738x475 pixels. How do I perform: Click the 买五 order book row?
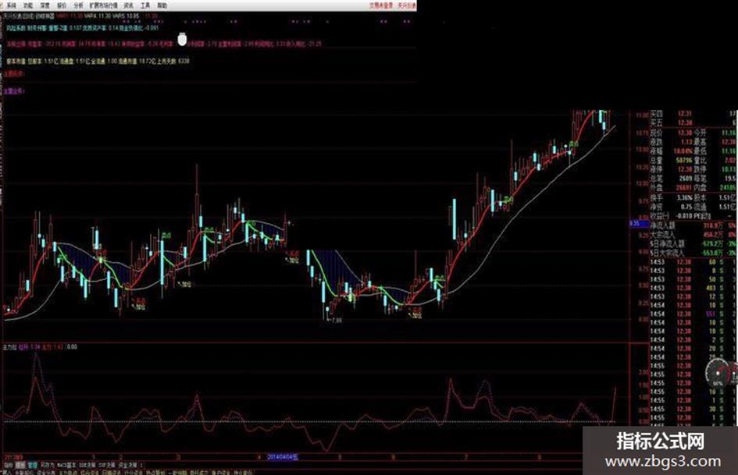693,122
